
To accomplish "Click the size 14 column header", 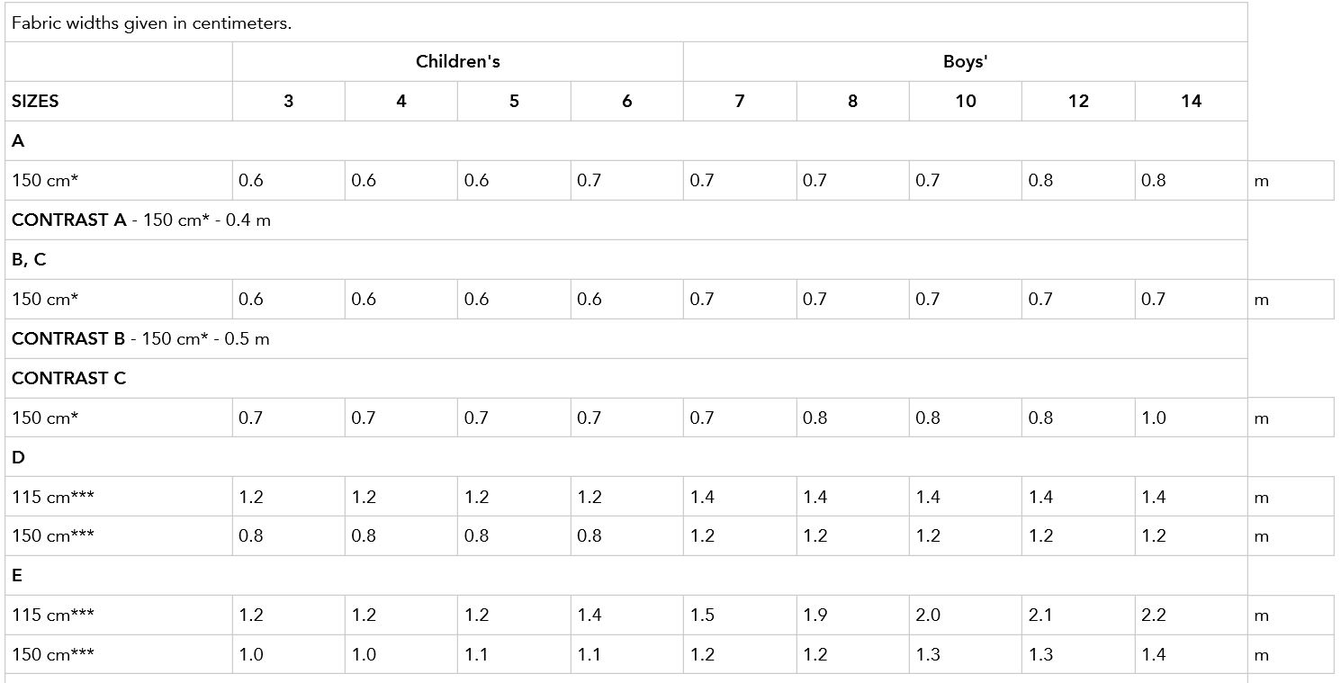I will 1191,102.
